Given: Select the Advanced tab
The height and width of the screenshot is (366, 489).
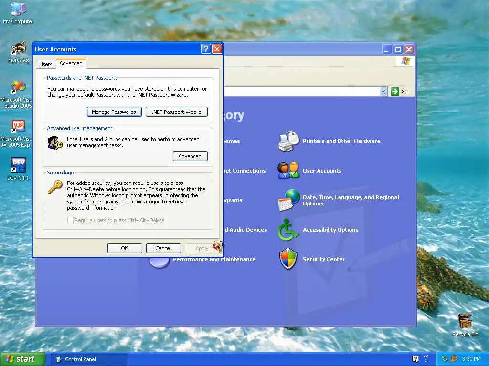Looking at the screenshot, I should click(x=71, y=63).
